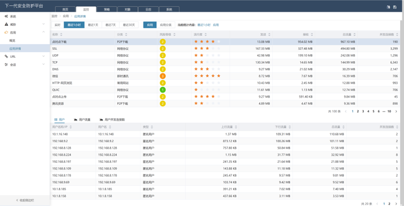
Task: Select the 最近7天 time range
Action: (111, 25)
